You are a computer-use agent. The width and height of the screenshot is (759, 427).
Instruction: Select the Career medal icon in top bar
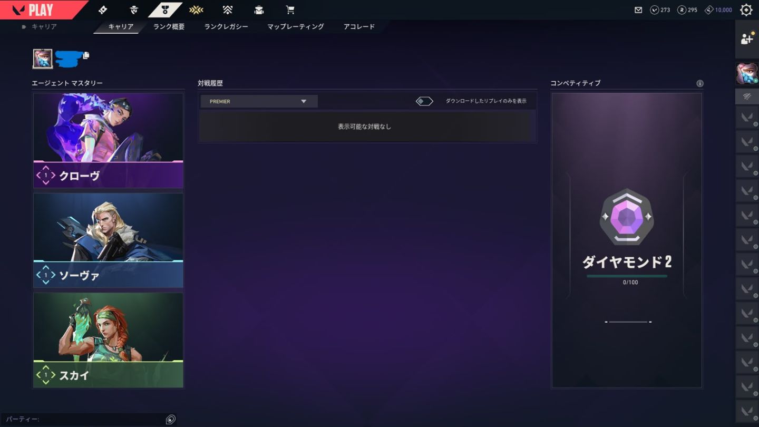(x=165, y=9)
